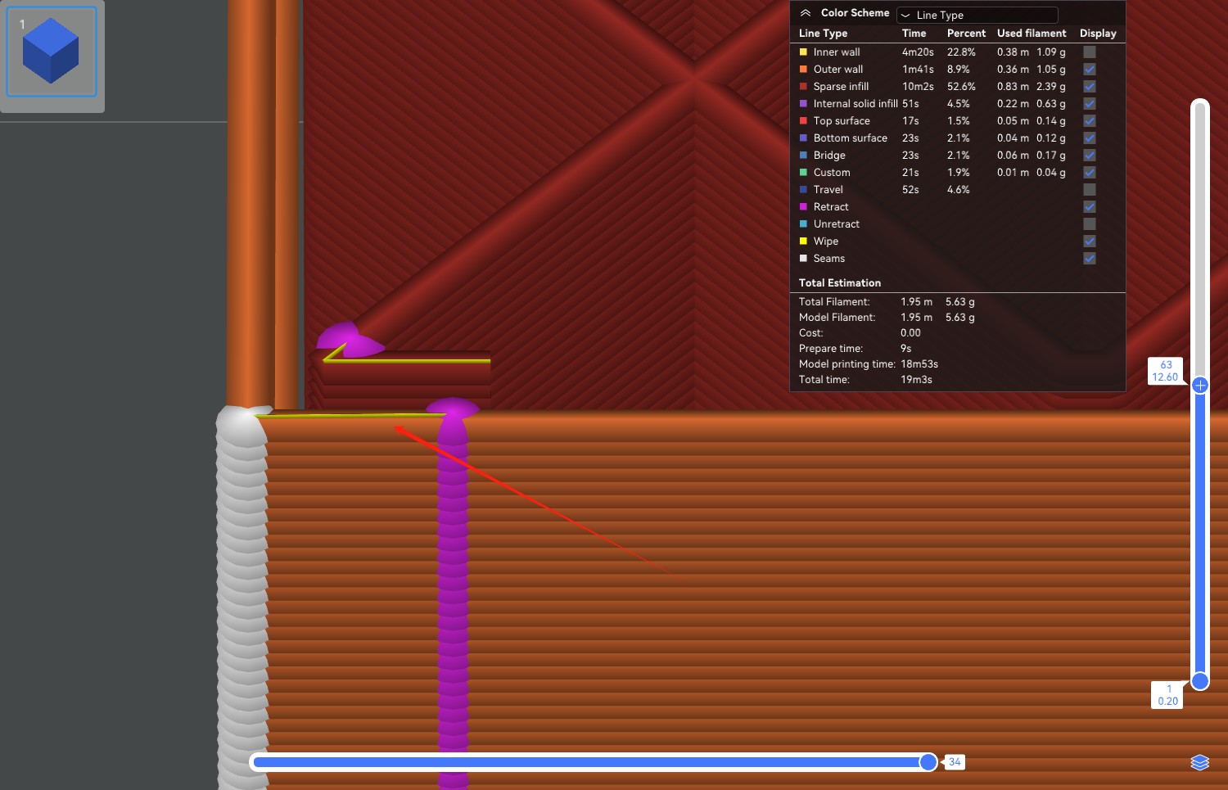
Task: Turn off Retract markers display
Action: click(1090, 207)
